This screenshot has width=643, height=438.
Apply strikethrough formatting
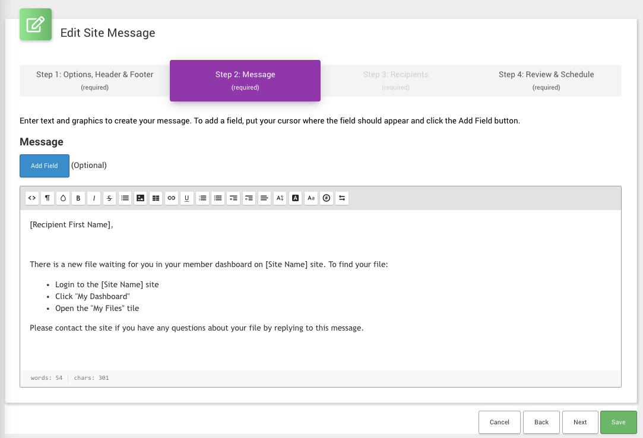[x=109, y=198]
